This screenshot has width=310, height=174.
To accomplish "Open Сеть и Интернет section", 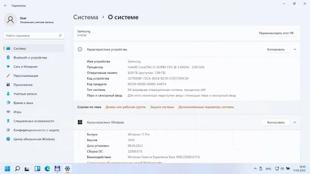I will point(34,67).
